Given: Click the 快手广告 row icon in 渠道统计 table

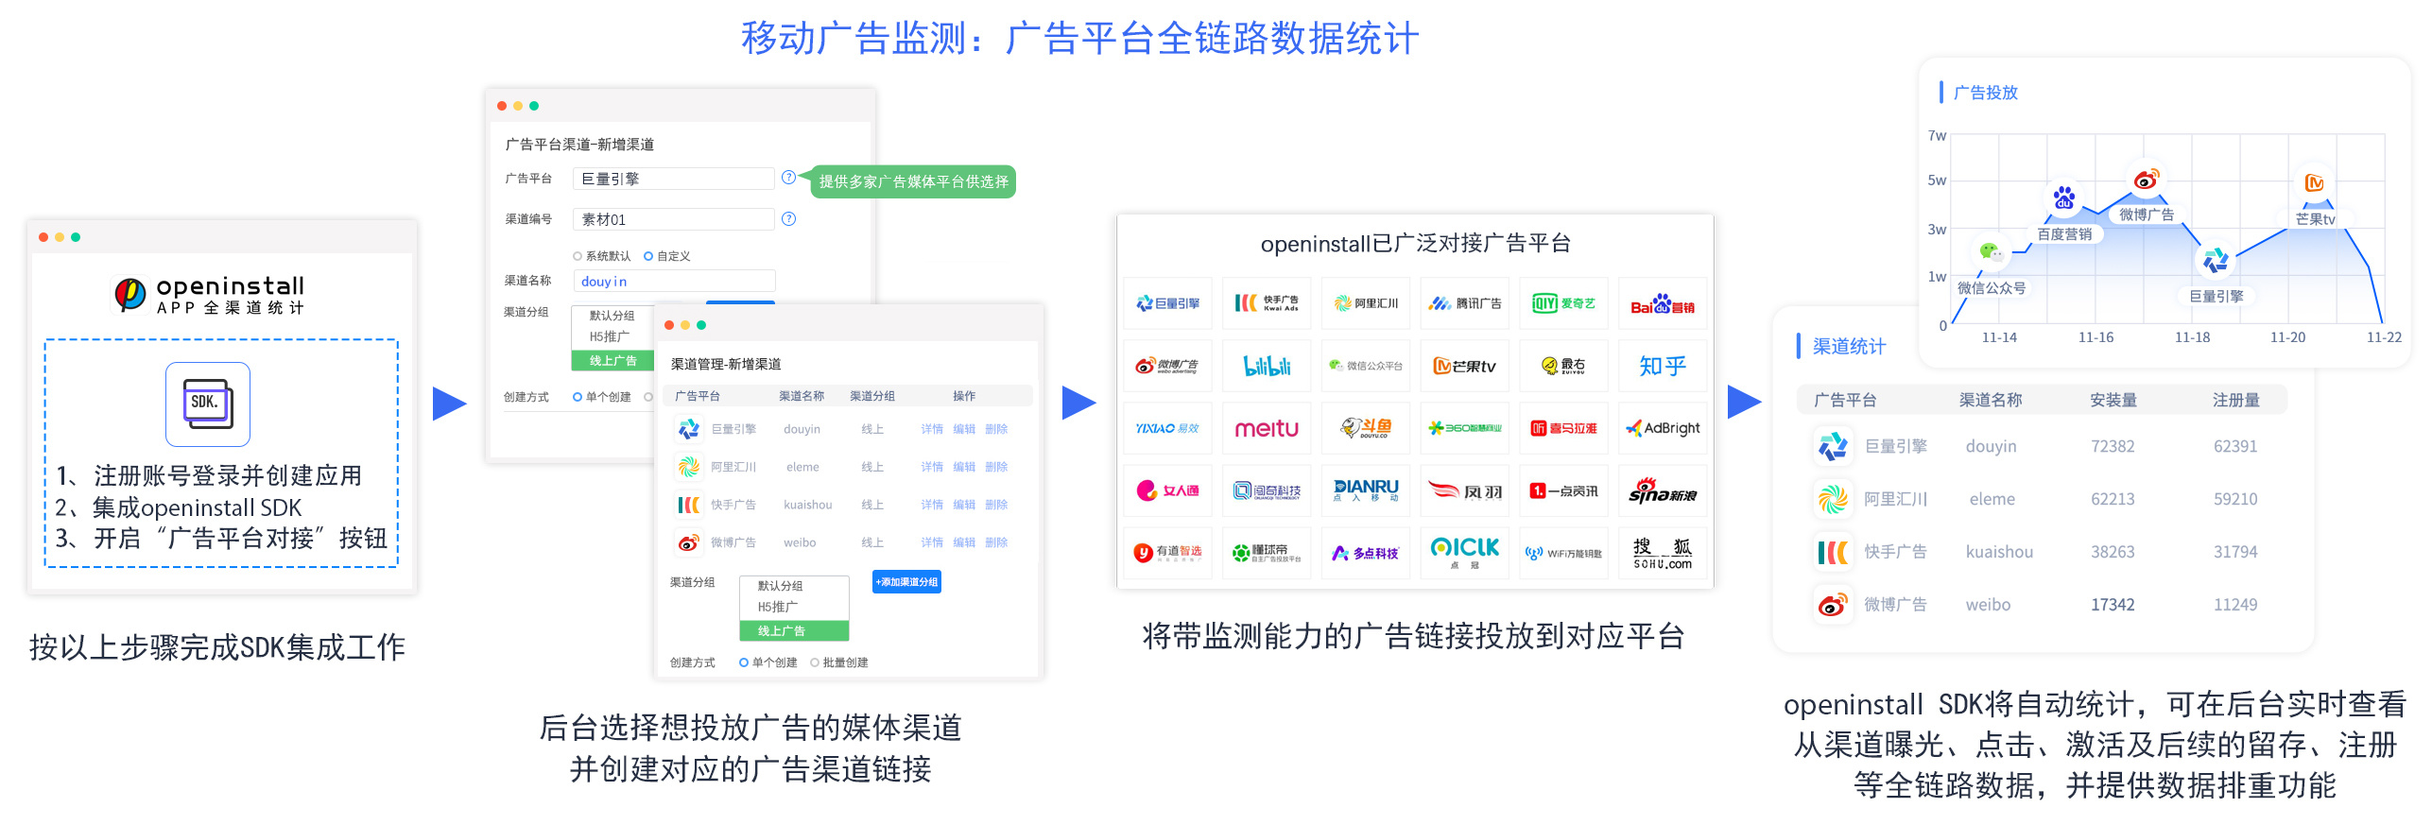Looking at the screenshot, I should [1833, 552].
